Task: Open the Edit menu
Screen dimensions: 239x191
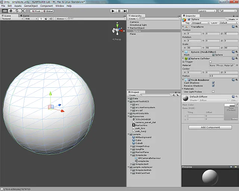Action: pos(10,6)
